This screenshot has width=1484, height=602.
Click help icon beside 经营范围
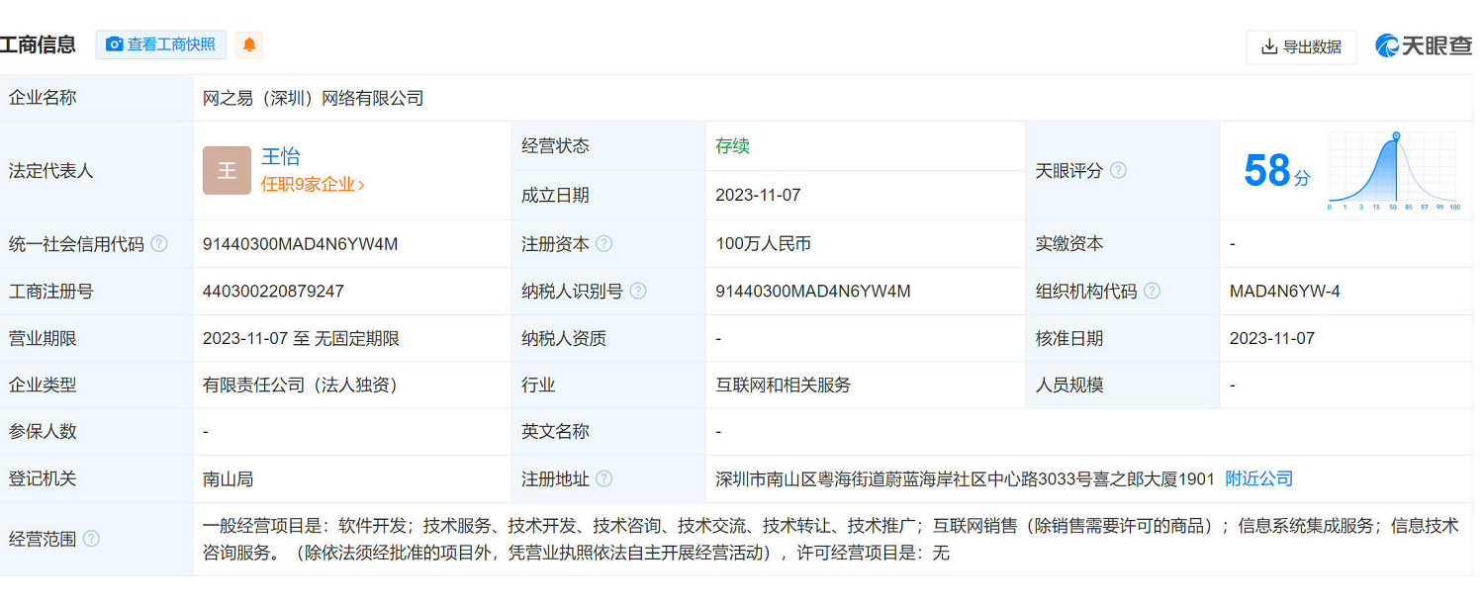(92, 539)
